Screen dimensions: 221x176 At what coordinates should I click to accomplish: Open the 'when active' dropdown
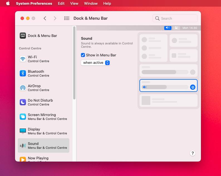pos(95,63)
